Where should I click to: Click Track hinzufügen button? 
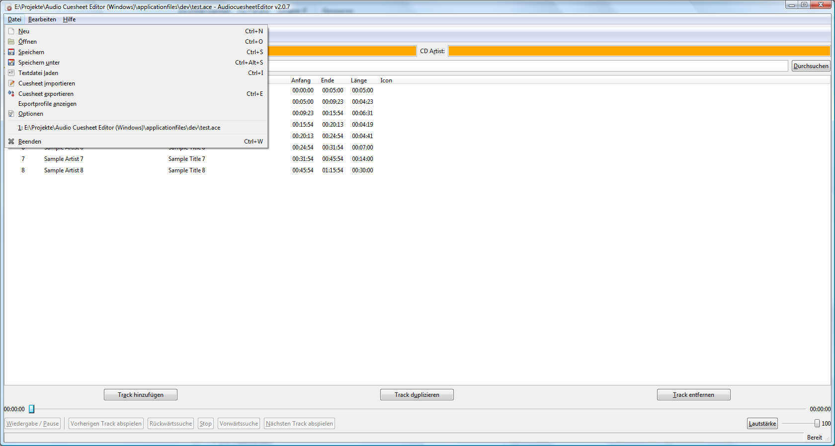[141, 395]
